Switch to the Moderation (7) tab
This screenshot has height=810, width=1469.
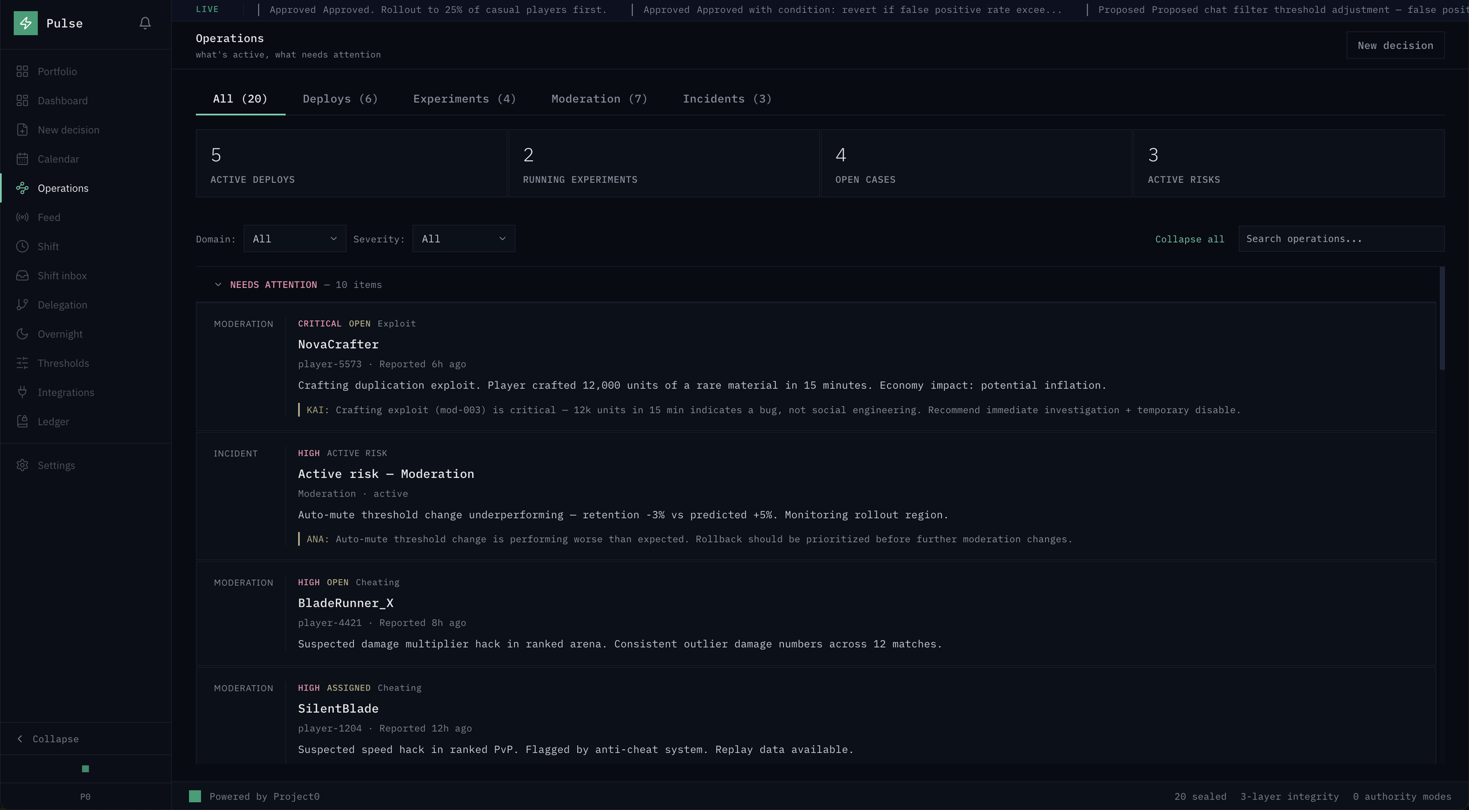point(599,99)
